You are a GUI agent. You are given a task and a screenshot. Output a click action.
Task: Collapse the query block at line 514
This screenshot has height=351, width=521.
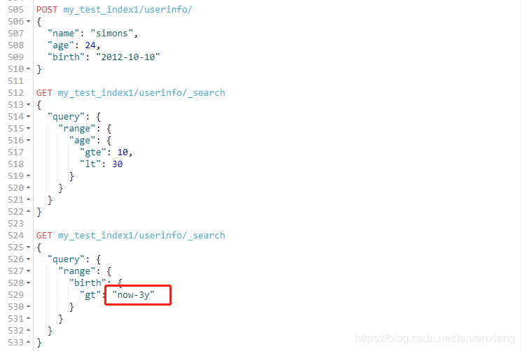(28, 117)
